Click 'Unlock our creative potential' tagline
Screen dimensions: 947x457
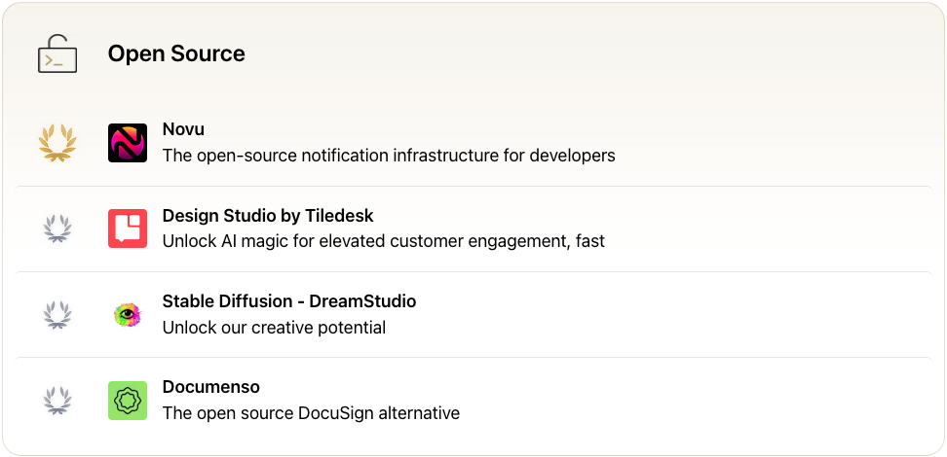point(274,328)
